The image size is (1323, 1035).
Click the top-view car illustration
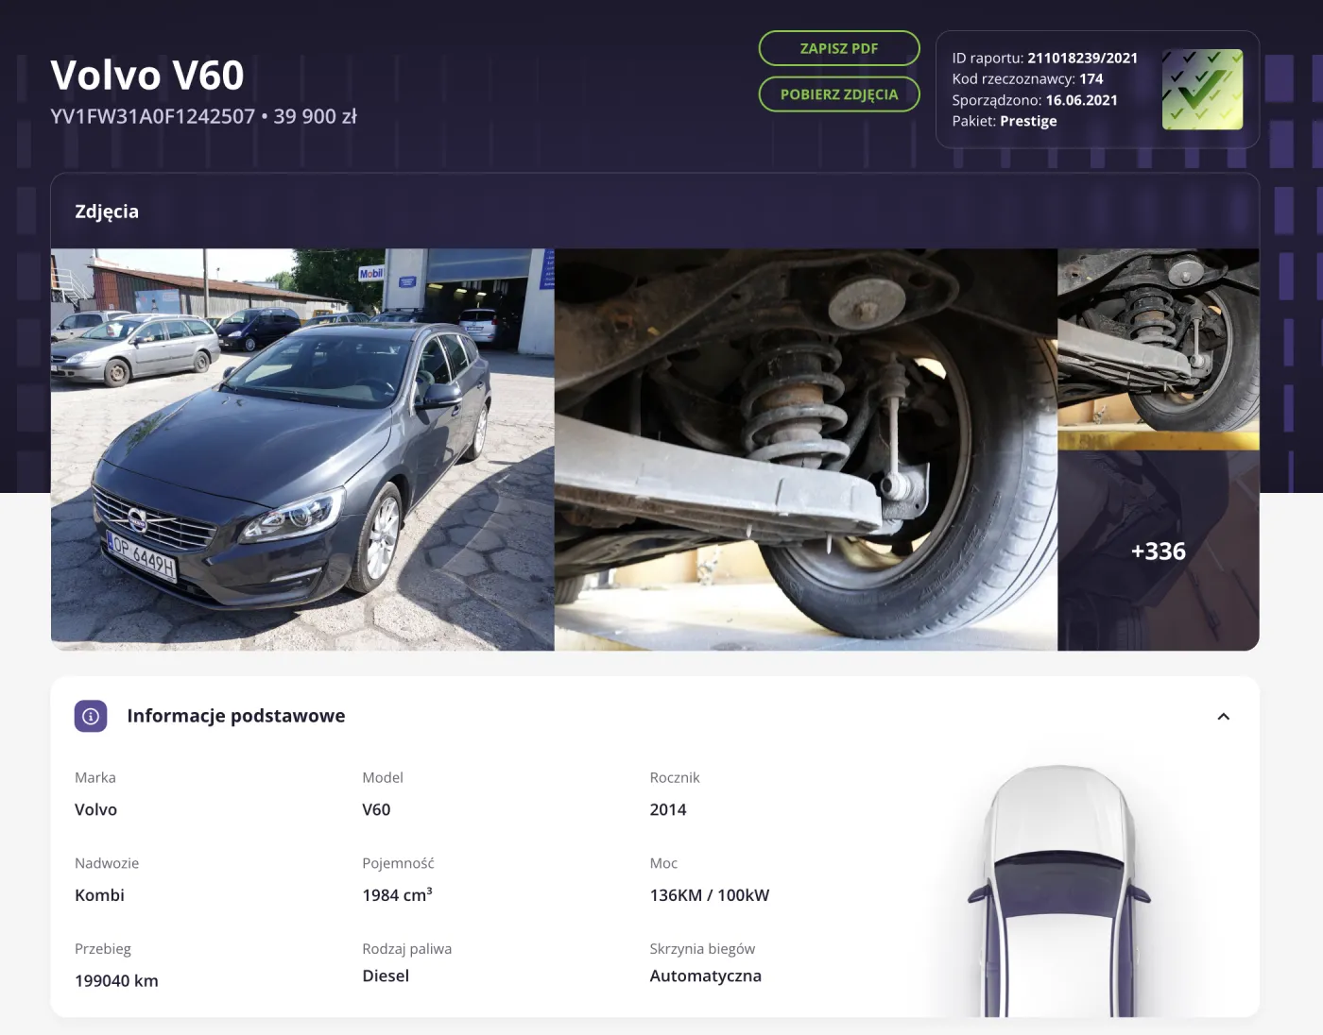(x=1058, y=891)
